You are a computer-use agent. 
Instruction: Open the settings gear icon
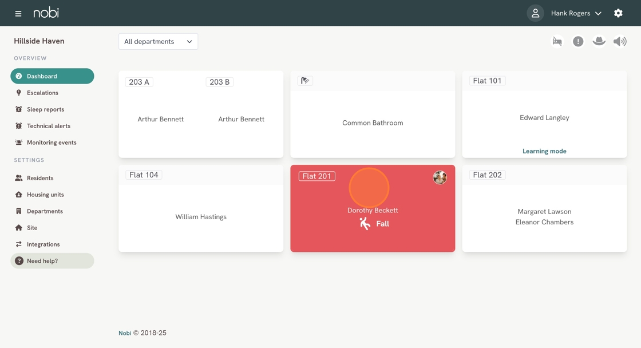click(x=618, y=13)
